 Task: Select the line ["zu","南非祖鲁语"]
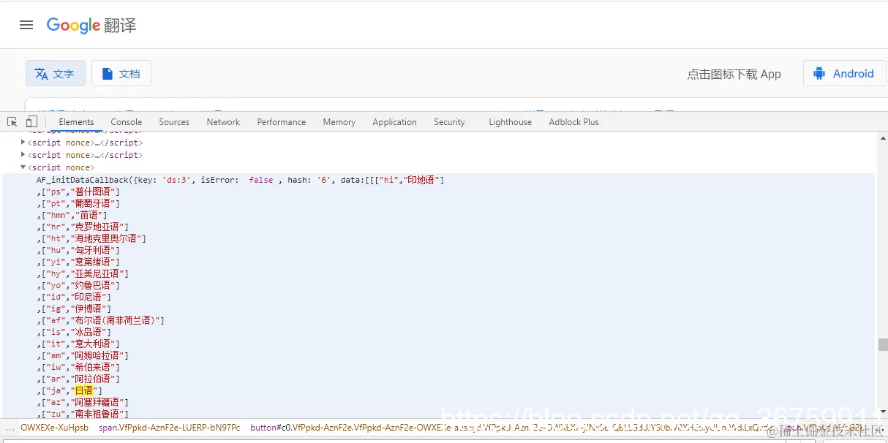[83, 414]
